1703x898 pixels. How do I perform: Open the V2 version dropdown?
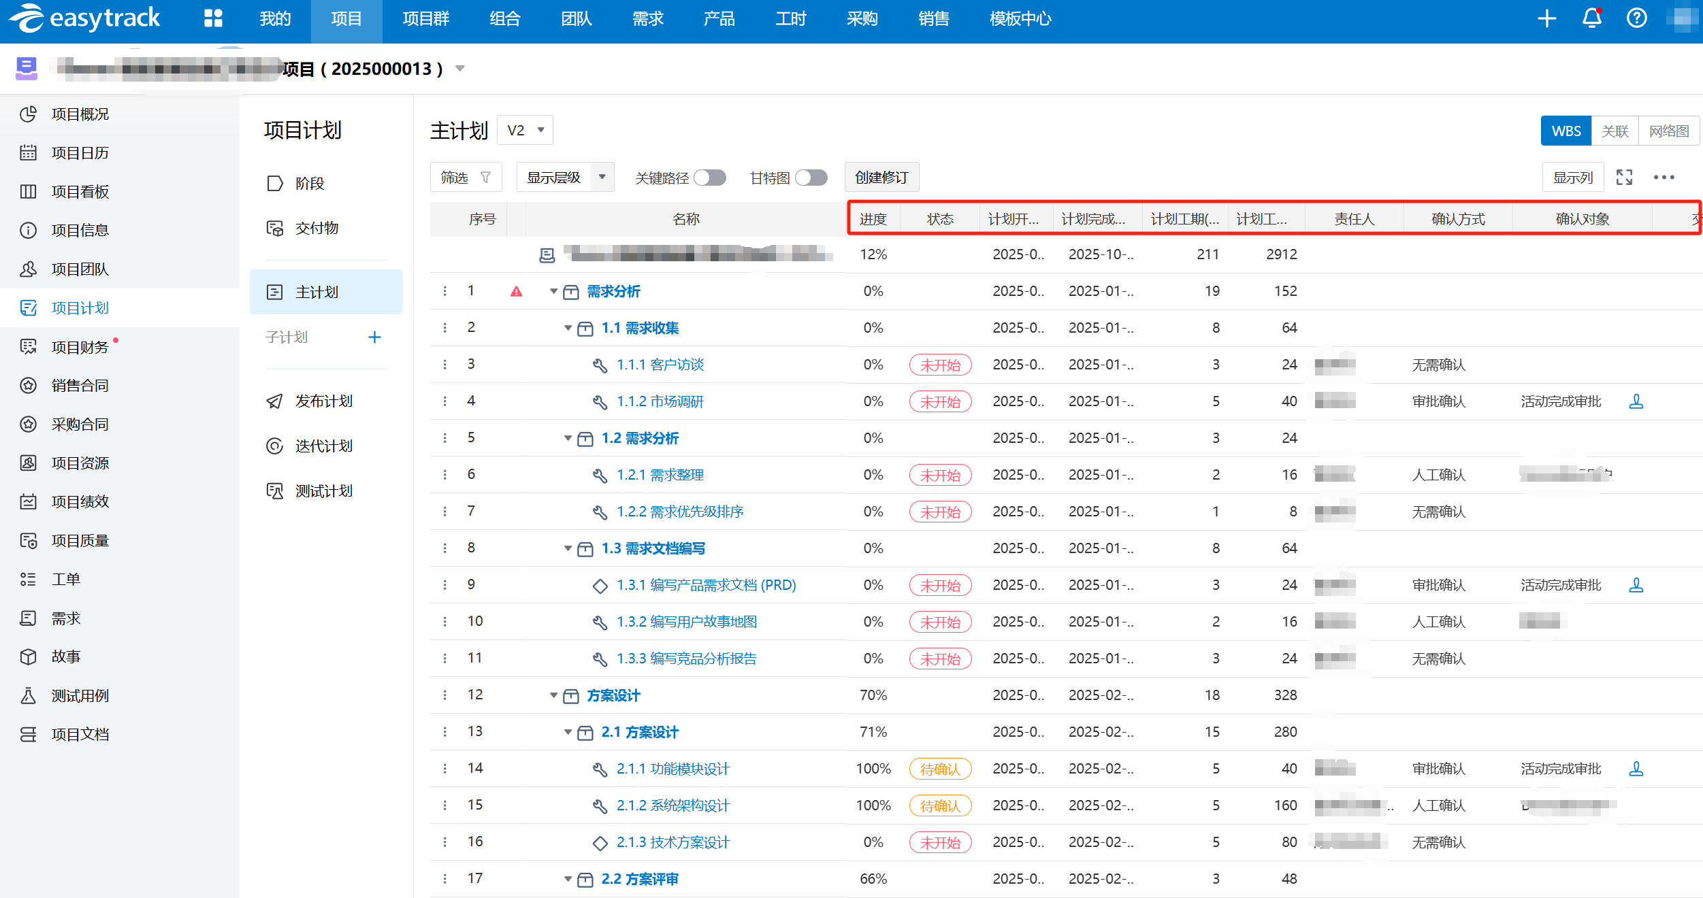pos(525,130)
